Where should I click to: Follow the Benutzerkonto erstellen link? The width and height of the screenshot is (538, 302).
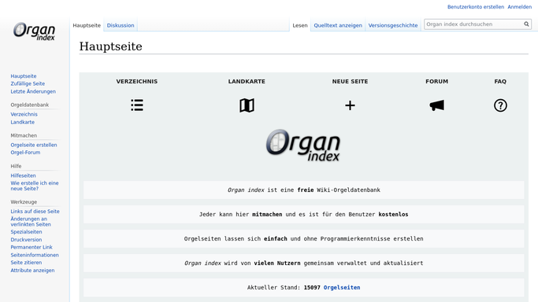[x=476, y=7]
